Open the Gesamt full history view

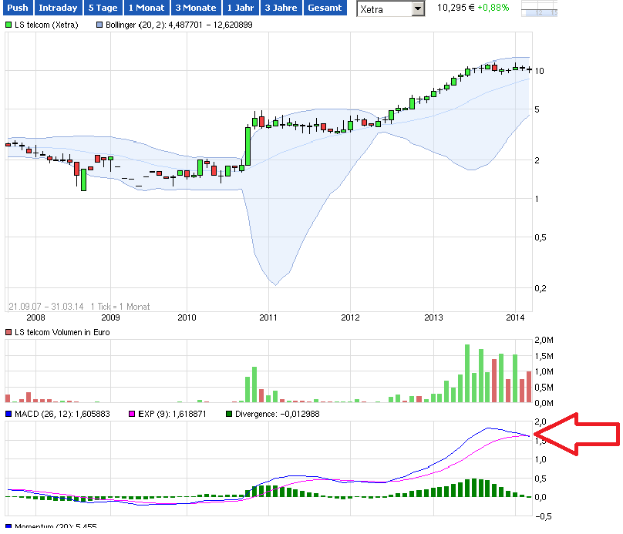(324, 8)
